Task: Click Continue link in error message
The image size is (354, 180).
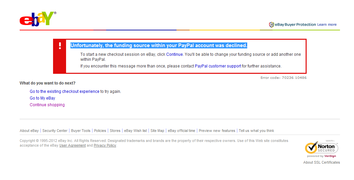Action: 174,54
